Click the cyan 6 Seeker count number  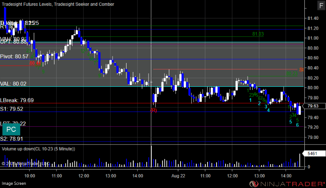coord(297,125)
